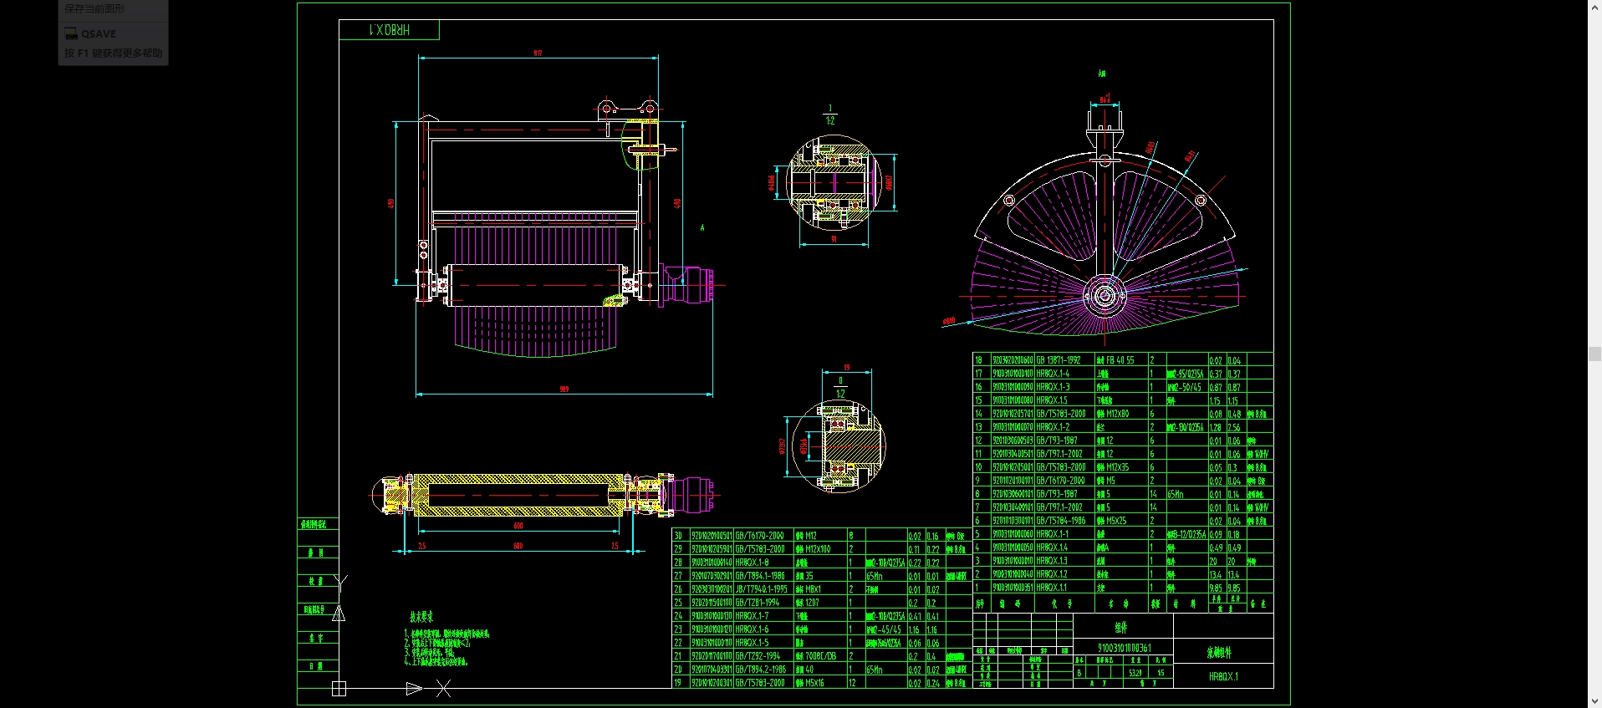The width and height of the screenshot is (1602, 708).
Task: Click the '保存当前图形' tooltip title
Action: click(94, 8)
